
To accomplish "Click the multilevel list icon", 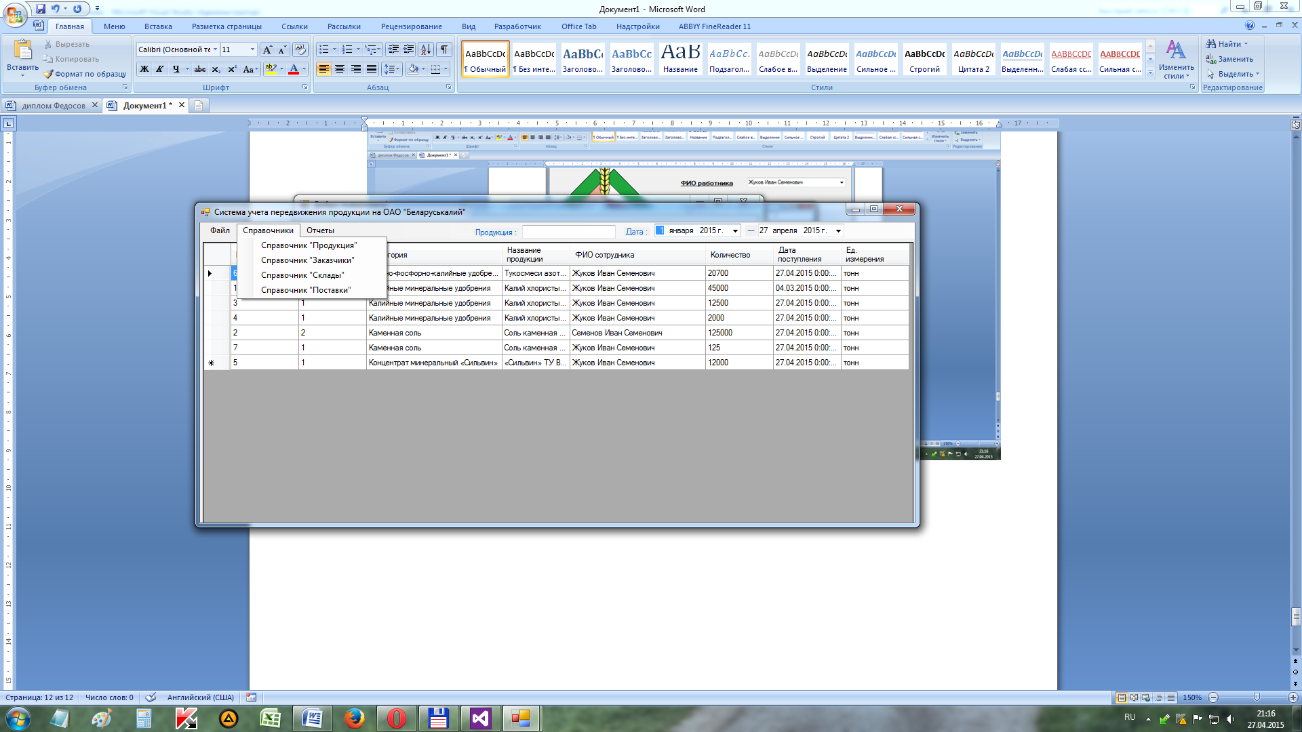I will pyautogui.click(x=370, y=49).
